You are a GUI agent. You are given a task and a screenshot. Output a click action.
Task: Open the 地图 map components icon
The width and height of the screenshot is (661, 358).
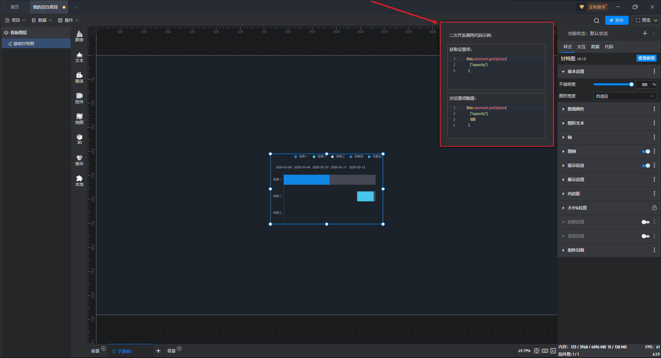(79, 119)
